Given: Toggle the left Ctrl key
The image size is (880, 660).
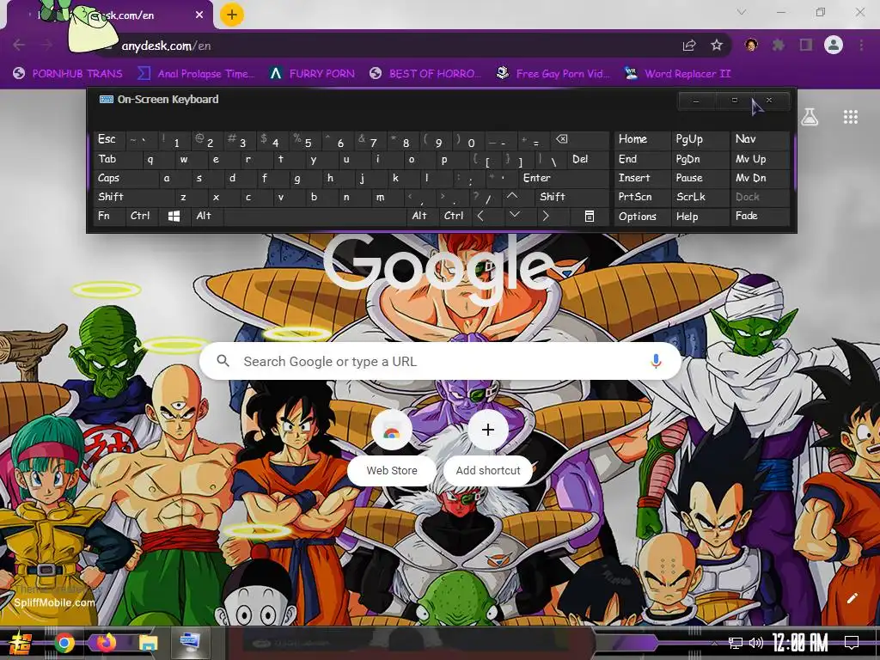Looking at the screenshot, I should pyautogui.click(x=142, y=216).
